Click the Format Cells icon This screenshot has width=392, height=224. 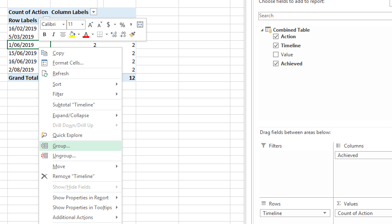pos(44,63)
